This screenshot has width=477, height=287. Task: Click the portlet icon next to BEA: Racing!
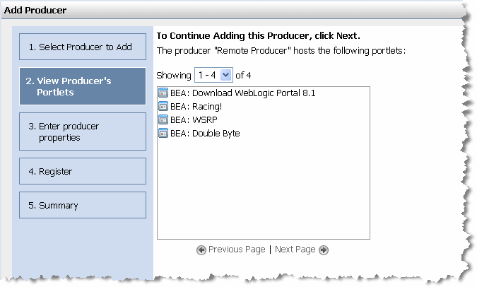coord(163,106)
